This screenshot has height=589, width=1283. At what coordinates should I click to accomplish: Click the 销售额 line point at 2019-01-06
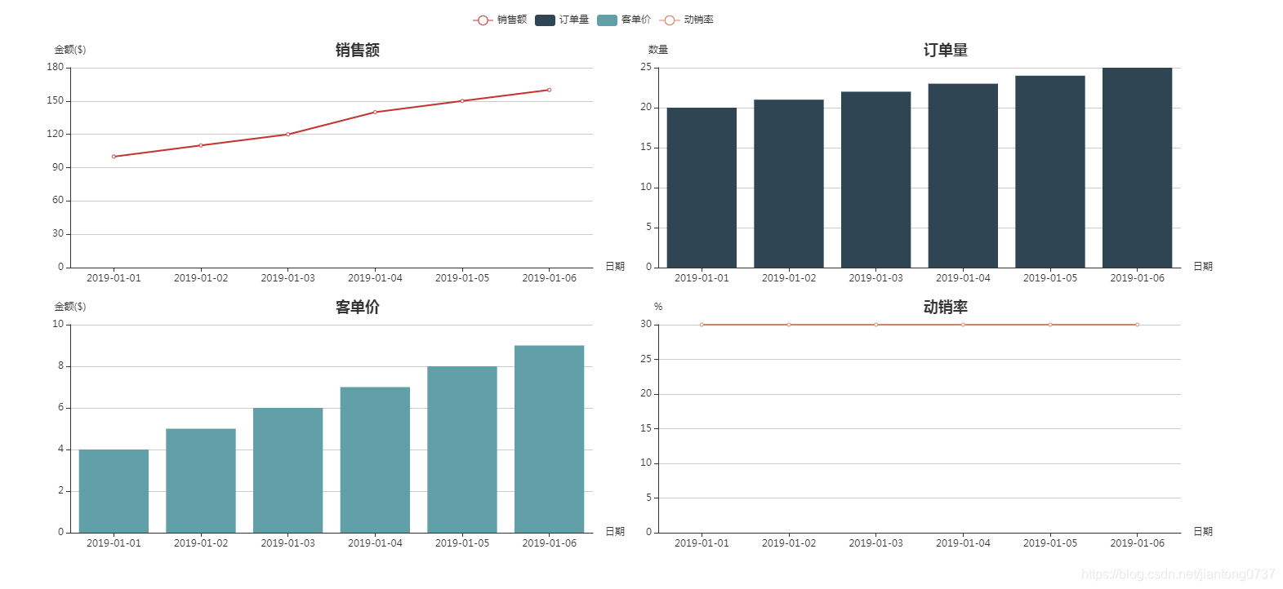click(549, 90)
